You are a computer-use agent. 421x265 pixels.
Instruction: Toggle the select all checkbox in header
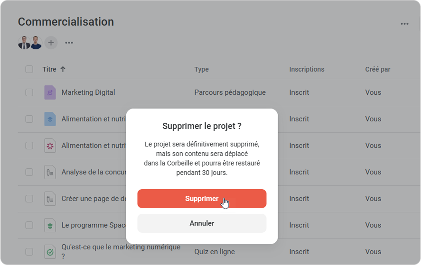[29, 69]
